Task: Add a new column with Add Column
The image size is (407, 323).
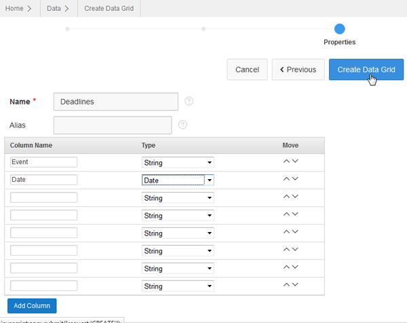Action: (32, 306)
